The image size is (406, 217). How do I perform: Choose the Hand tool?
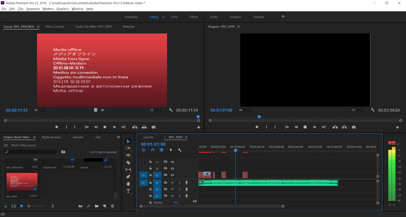128,184
